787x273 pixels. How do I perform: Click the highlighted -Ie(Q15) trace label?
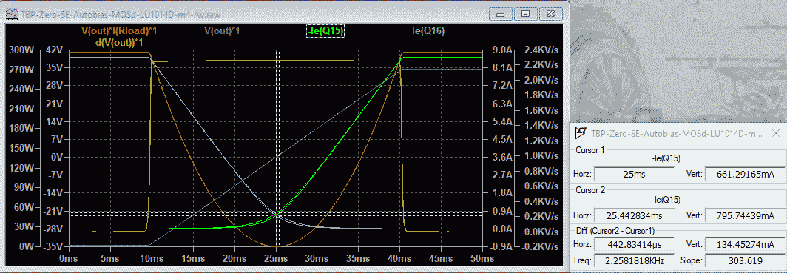tap(325, 31)
